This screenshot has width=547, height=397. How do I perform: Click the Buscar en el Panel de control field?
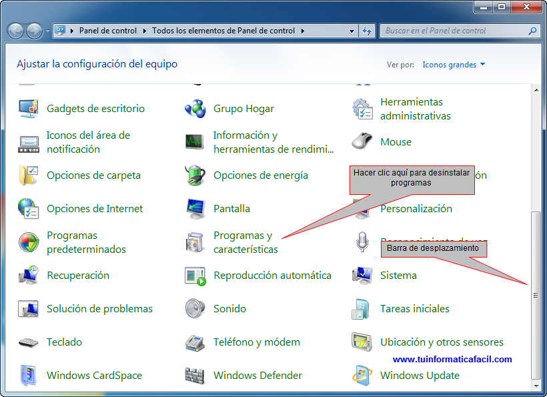click(455, 31)
